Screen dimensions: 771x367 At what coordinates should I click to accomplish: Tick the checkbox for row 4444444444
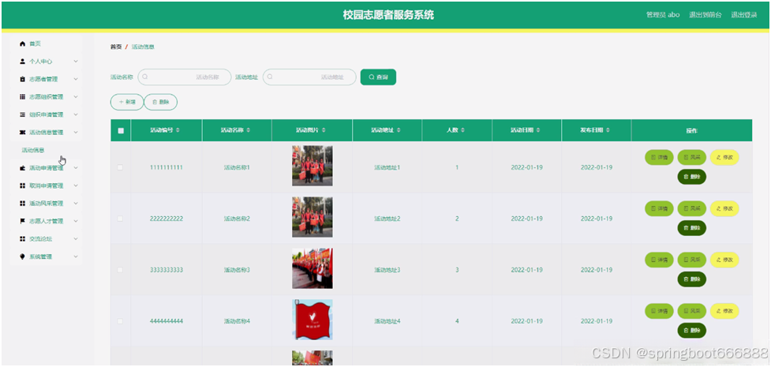[120, 320]
